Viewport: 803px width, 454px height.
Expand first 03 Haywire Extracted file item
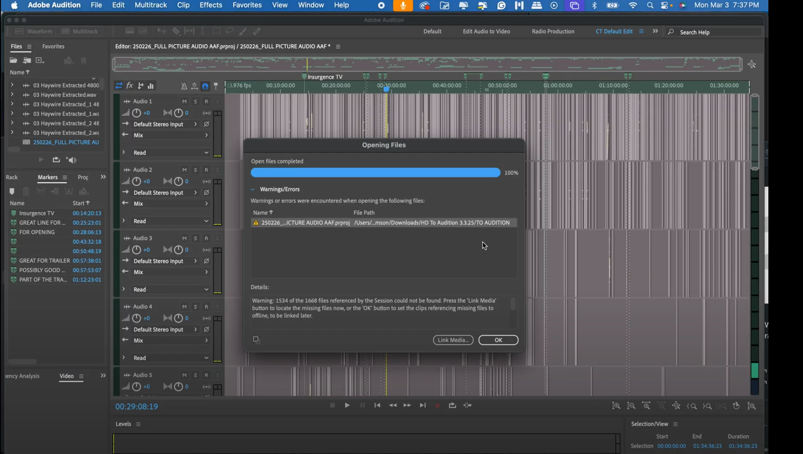(12, 85)
